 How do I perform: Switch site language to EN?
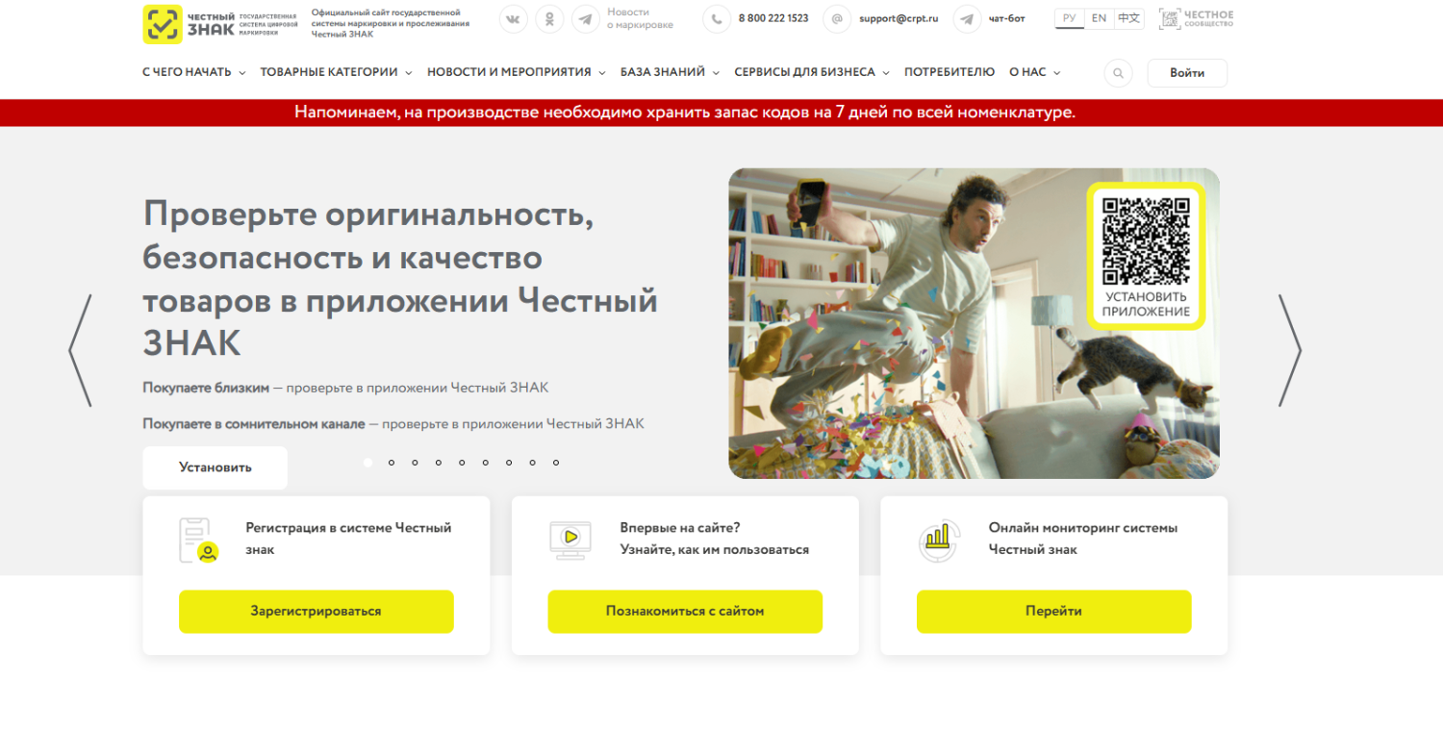[1099, 18]
